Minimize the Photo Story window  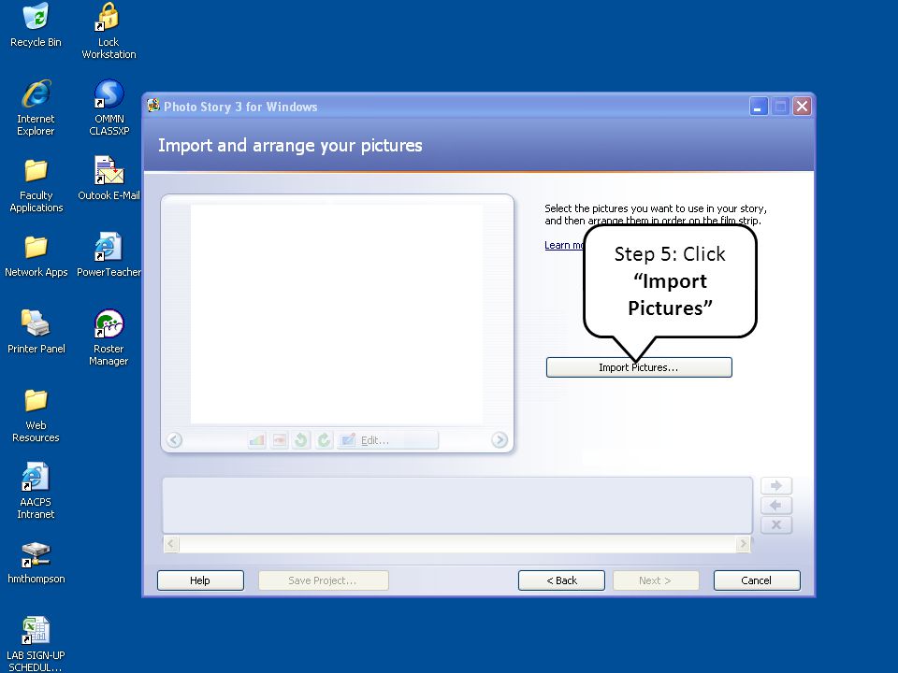coord(759,107)
